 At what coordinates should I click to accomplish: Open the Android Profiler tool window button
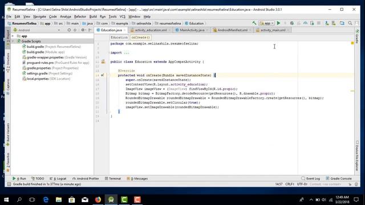[86, 178]
